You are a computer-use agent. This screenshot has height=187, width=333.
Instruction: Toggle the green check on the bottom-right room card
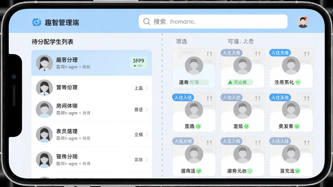[298, 171]
